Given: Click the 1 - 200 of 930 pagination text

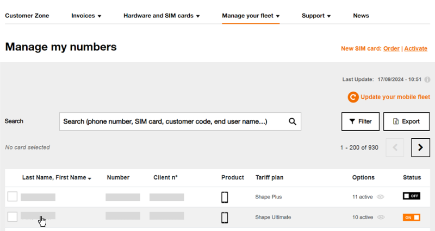Looking at the screenshot, I should coord(359,147).
